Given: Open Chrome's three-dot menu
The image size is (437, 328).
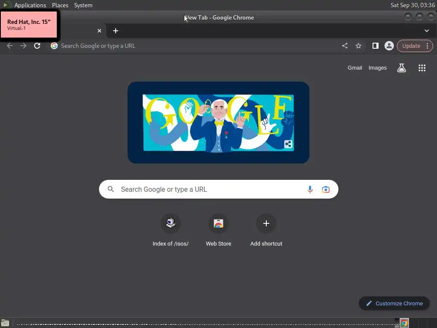Looking at the screenshot, I should pyautogui.click(x=428, y=46).
